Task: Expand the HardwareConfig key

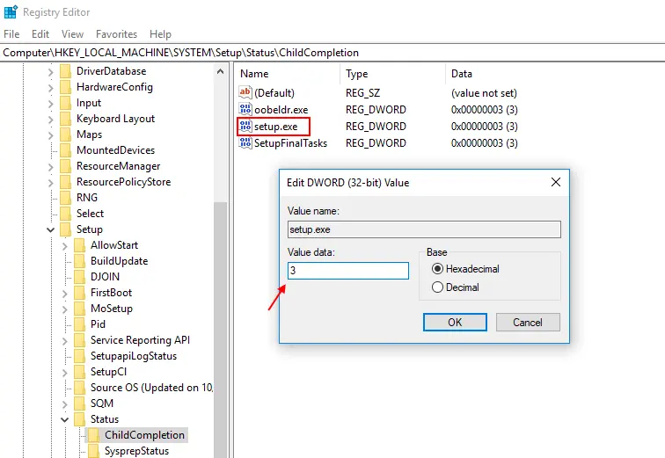Action: click(x=50, y=88)
